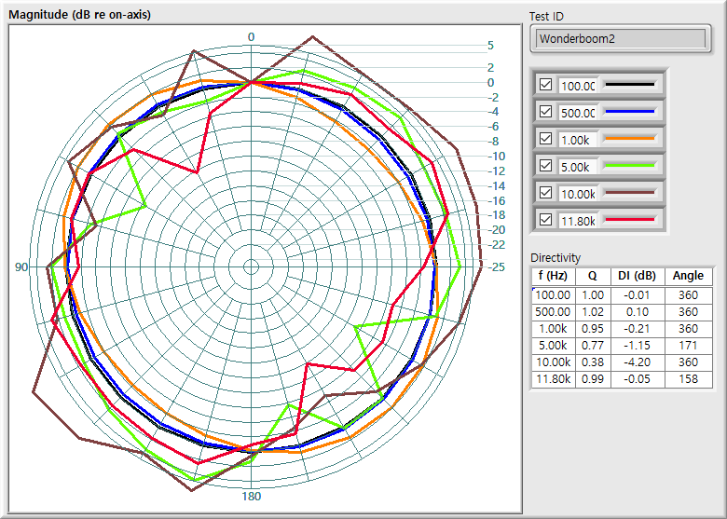Edit the 1.00k frequency field
The image size is (727, 519).
[577, 140]
